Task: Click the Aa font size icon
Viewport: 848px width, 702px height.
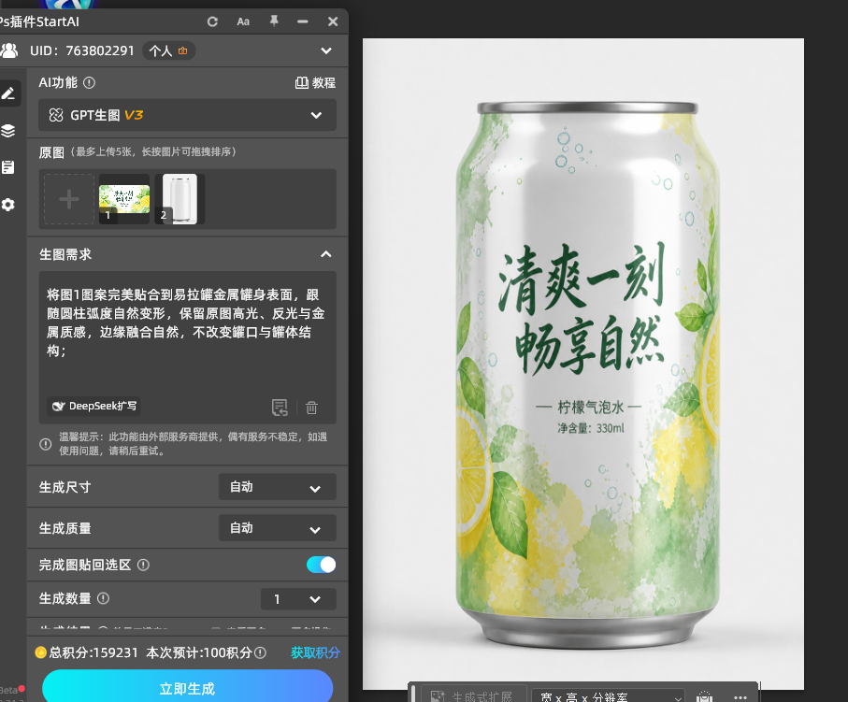Action: tap(243, 21)
